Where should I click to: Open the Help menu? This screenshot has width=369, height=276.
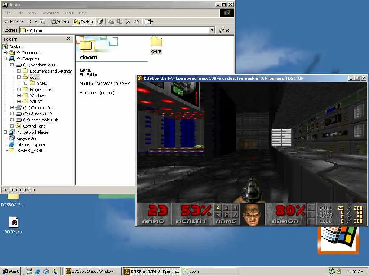pyautogui.click(x=83, y=13)
